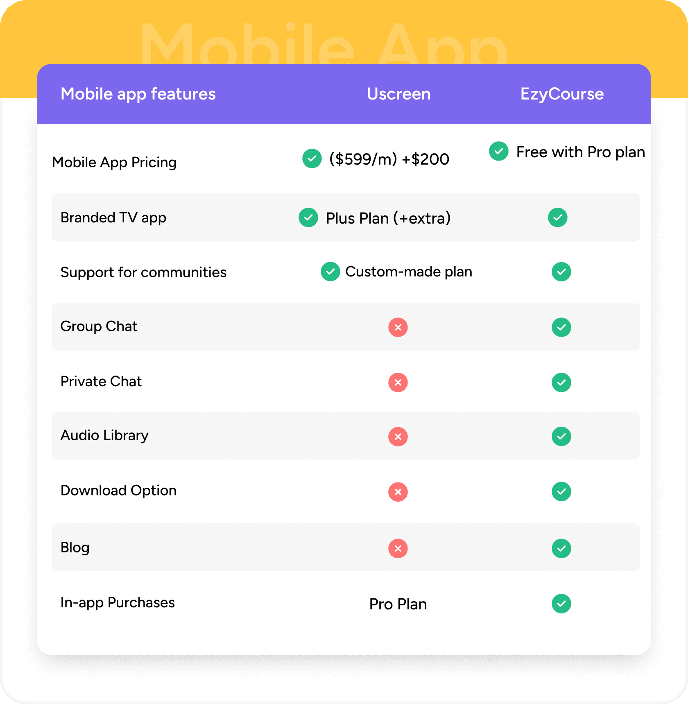Image resolution: width=688 pixels, height=704 pixels.
Task: Click the green check next to Free with Pro plan
Action: click(x=499, y=151)
